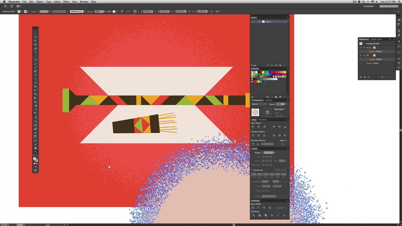The width and height of the screenshot is (402, 226).
Task: Switch to the Transform tab
Action: 263,120
